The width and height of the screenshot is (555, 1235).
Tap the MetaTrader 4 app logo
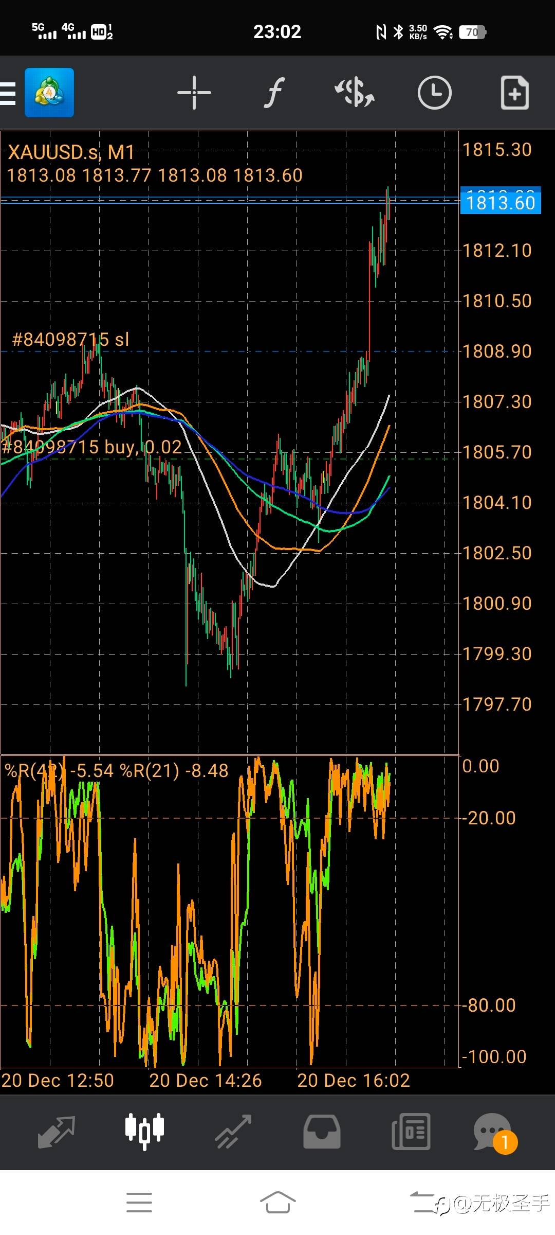pos(49,93)
